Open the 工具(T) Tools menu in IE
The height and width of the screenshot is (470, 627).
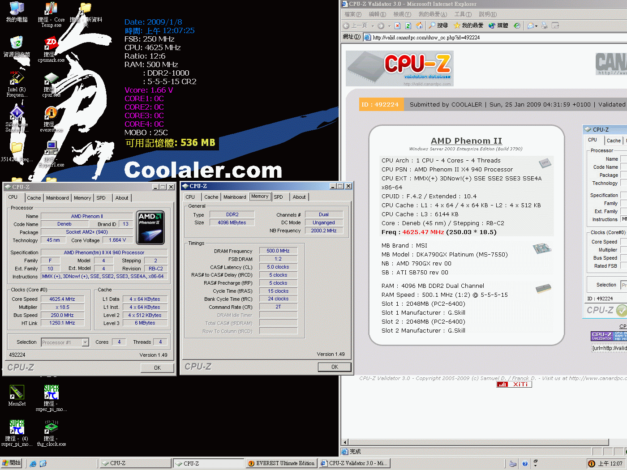click(463, 14)
